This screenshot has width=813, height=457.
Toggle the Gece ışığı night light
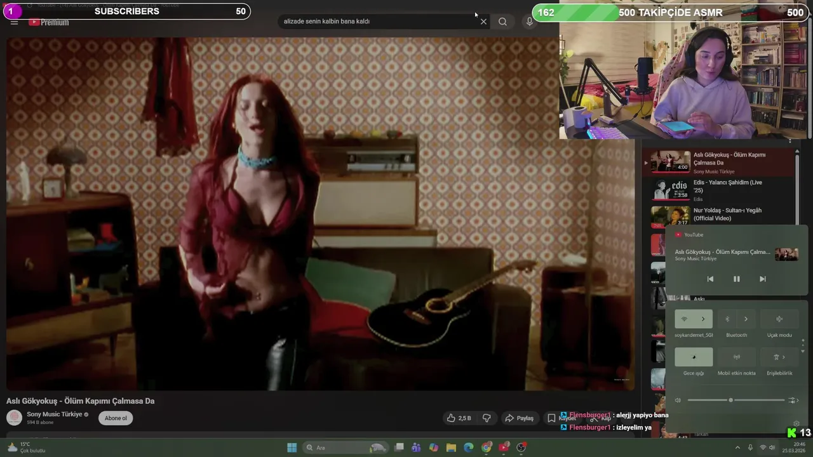694,357
